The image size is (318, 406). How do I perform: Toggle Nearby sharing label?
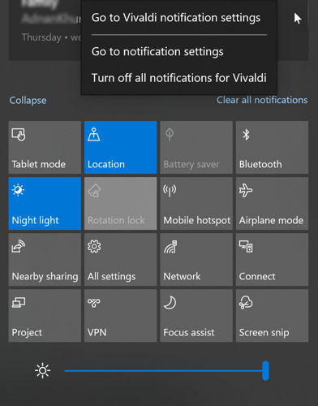(x=45, y=277)
